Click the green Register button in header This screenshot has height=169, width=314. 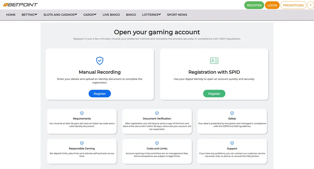[254, 5]
